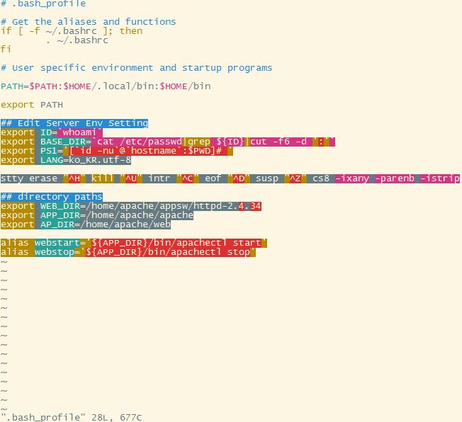Click the '-istrip' option text
462x422 pixels.
(440, 178)
